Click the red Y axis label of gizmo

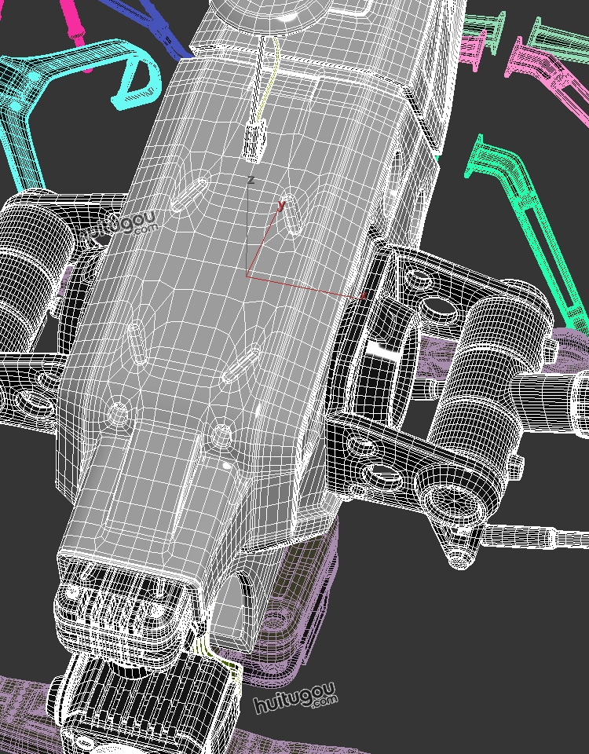pyautogui.click(x=281, y=205)
